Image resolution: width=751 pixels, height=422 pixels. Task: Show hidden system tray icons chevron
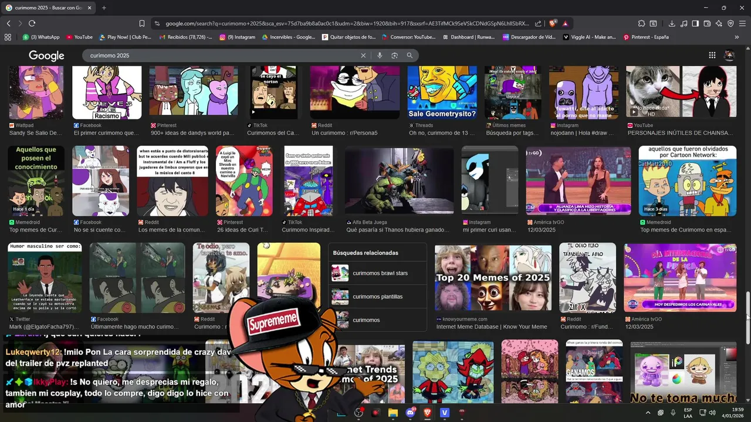tap(648, 413)
